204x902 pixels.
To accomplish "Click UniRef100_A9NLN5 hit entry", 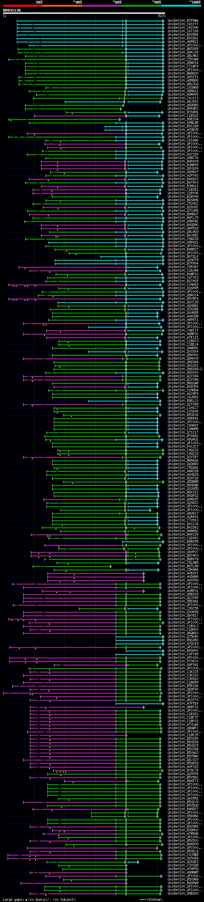I will pos(183,123).
